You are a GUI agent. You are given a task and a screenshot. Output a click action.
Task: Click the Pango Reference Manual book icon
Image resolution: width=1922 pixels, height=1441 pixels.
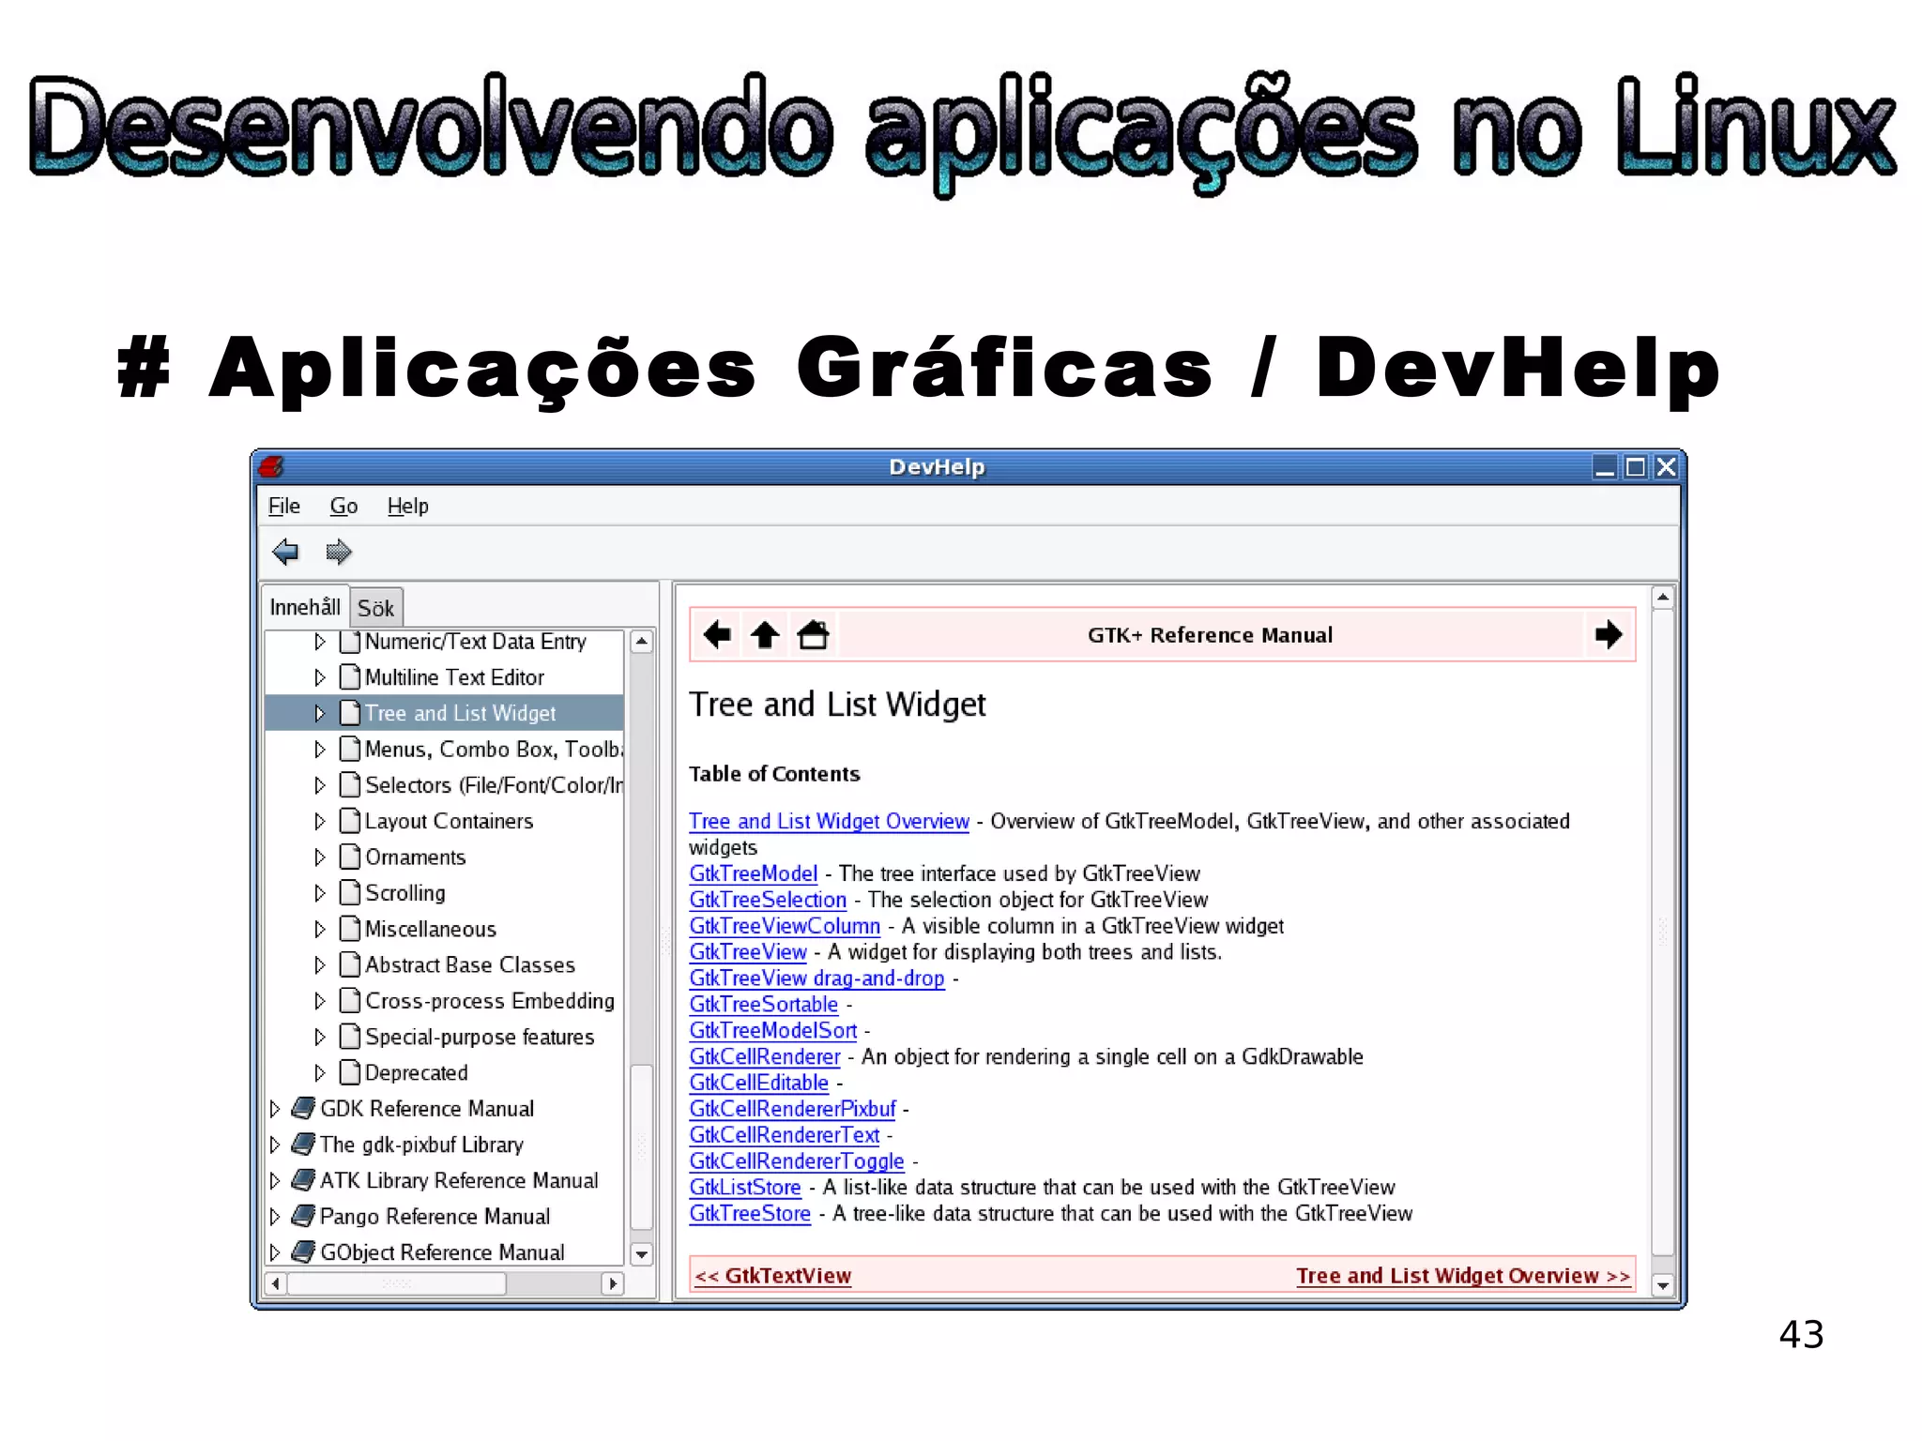302,1216
